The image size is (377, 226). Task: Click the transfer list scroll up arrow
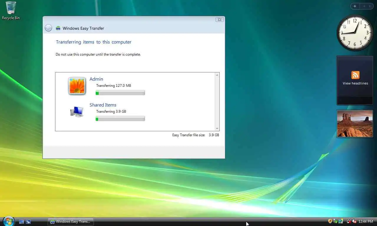(x=217, y=75)
